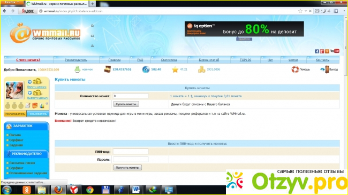Click the Выход door icon
The image size is (348, 195).
click(326, 69)
